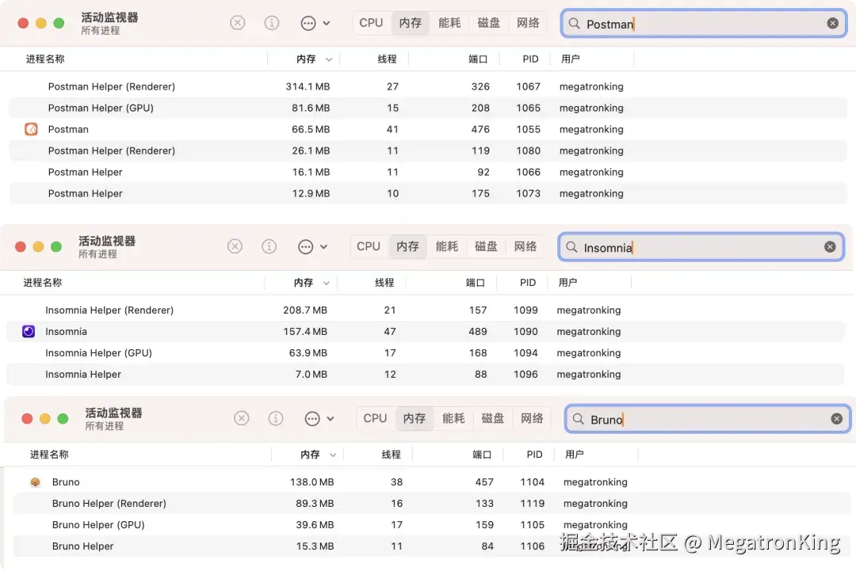Clear the Insomnia search field
The width and height of the screenshot is (856, 571).
830,247
